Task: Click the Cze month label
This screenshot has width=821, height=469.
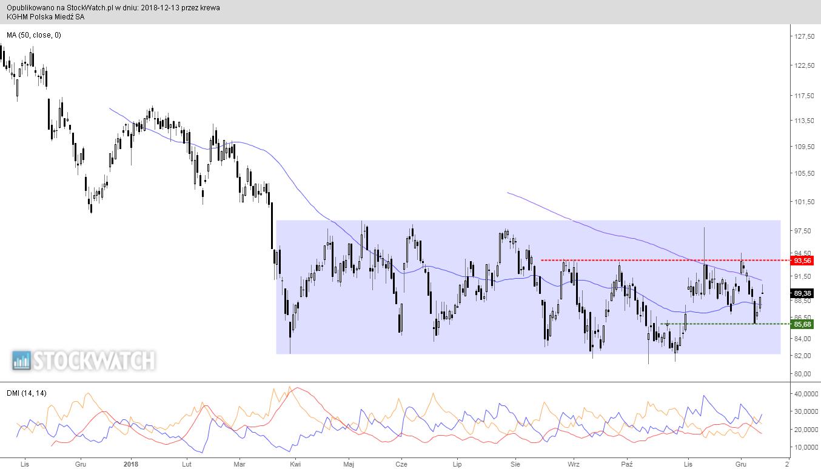Action: 401,464
